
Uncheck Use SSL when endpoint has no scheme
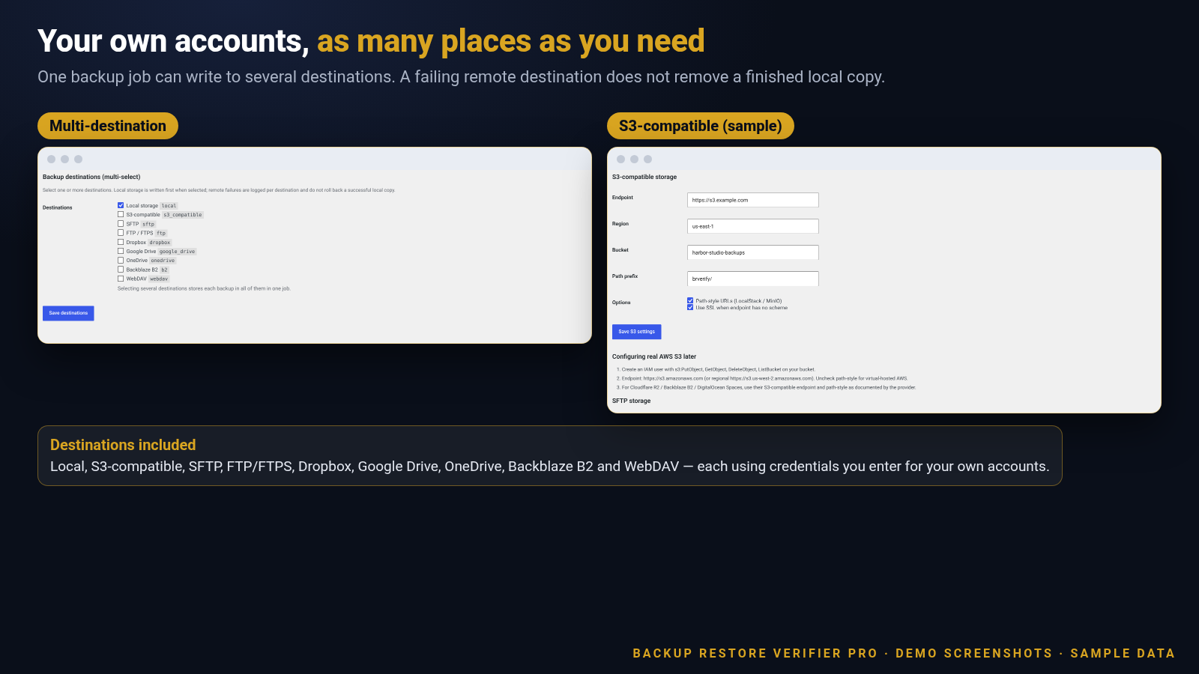(690, 307)
